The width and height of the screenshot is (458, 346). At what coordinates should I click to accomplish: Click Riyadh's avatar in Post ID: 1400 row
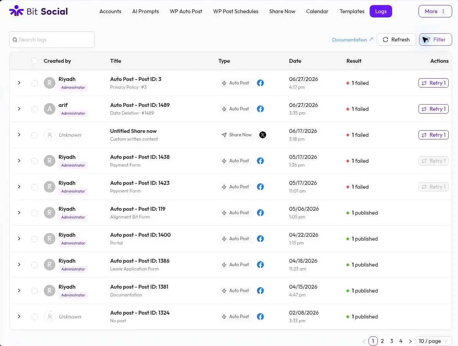pos(50,239)
